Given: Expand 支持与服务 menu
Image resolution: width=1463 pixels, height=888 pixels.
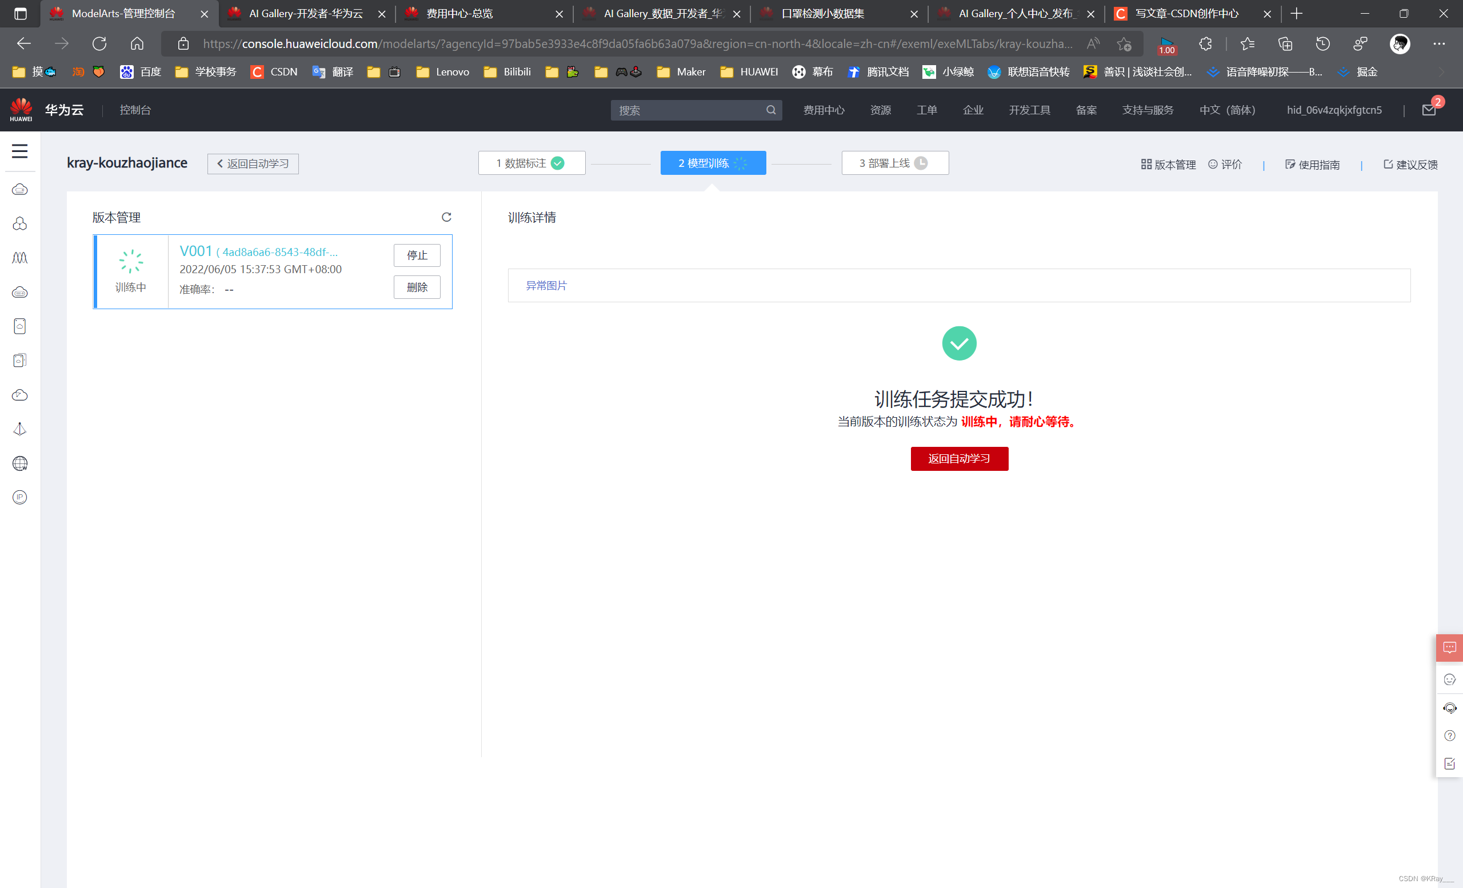Looking at the screenshot, I should click(1147, 110).
